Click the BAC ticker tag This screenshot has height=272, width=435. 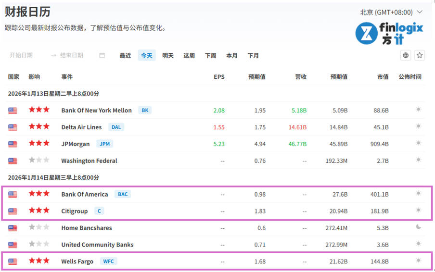click(x=123, y=194)
